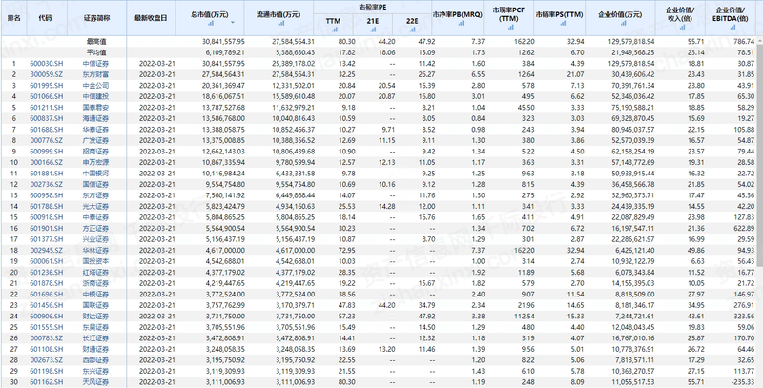Open the 海通证券 security name

(x=96, y=118)
